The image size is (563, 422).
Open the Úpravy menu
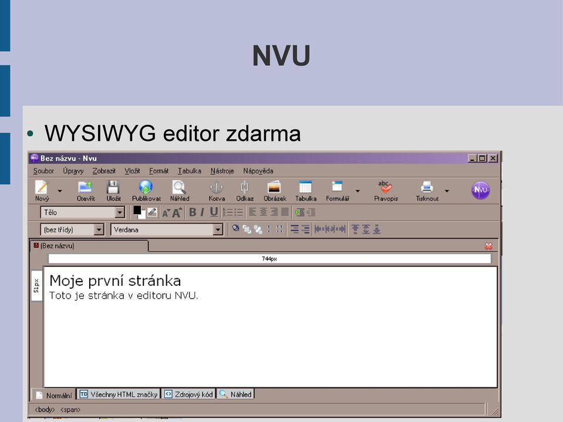coord(73,171)
